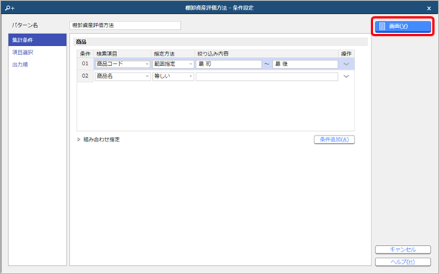Open the 等しい method dropdown

point(173,76)
